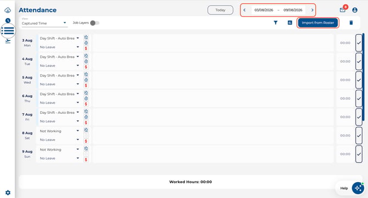Click the red dollar icon for 3 Aug
The image size is (368, 198).
coord(86,48)
